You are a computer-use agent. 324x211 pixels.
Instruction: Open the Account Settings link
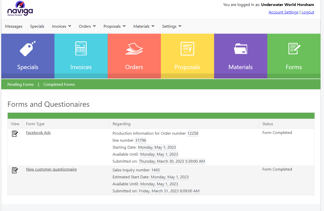pos(283,12)
